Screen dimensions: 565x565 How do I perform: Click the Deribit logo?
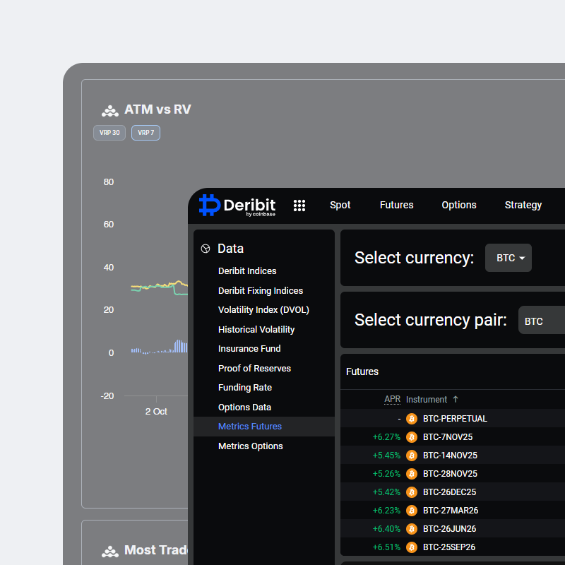[237, 205]
